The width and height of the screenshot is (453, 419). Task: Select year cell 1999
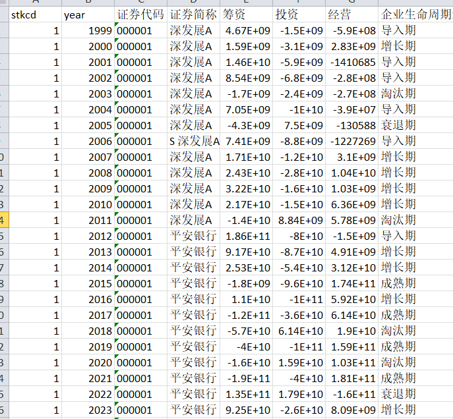click(88, 30)
